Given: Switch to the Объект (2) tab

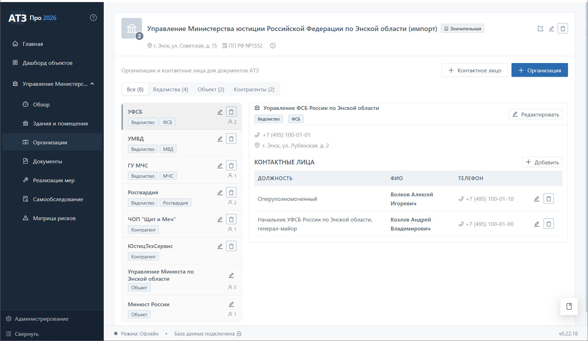Looking at the screenshot, I should [211, 89].
